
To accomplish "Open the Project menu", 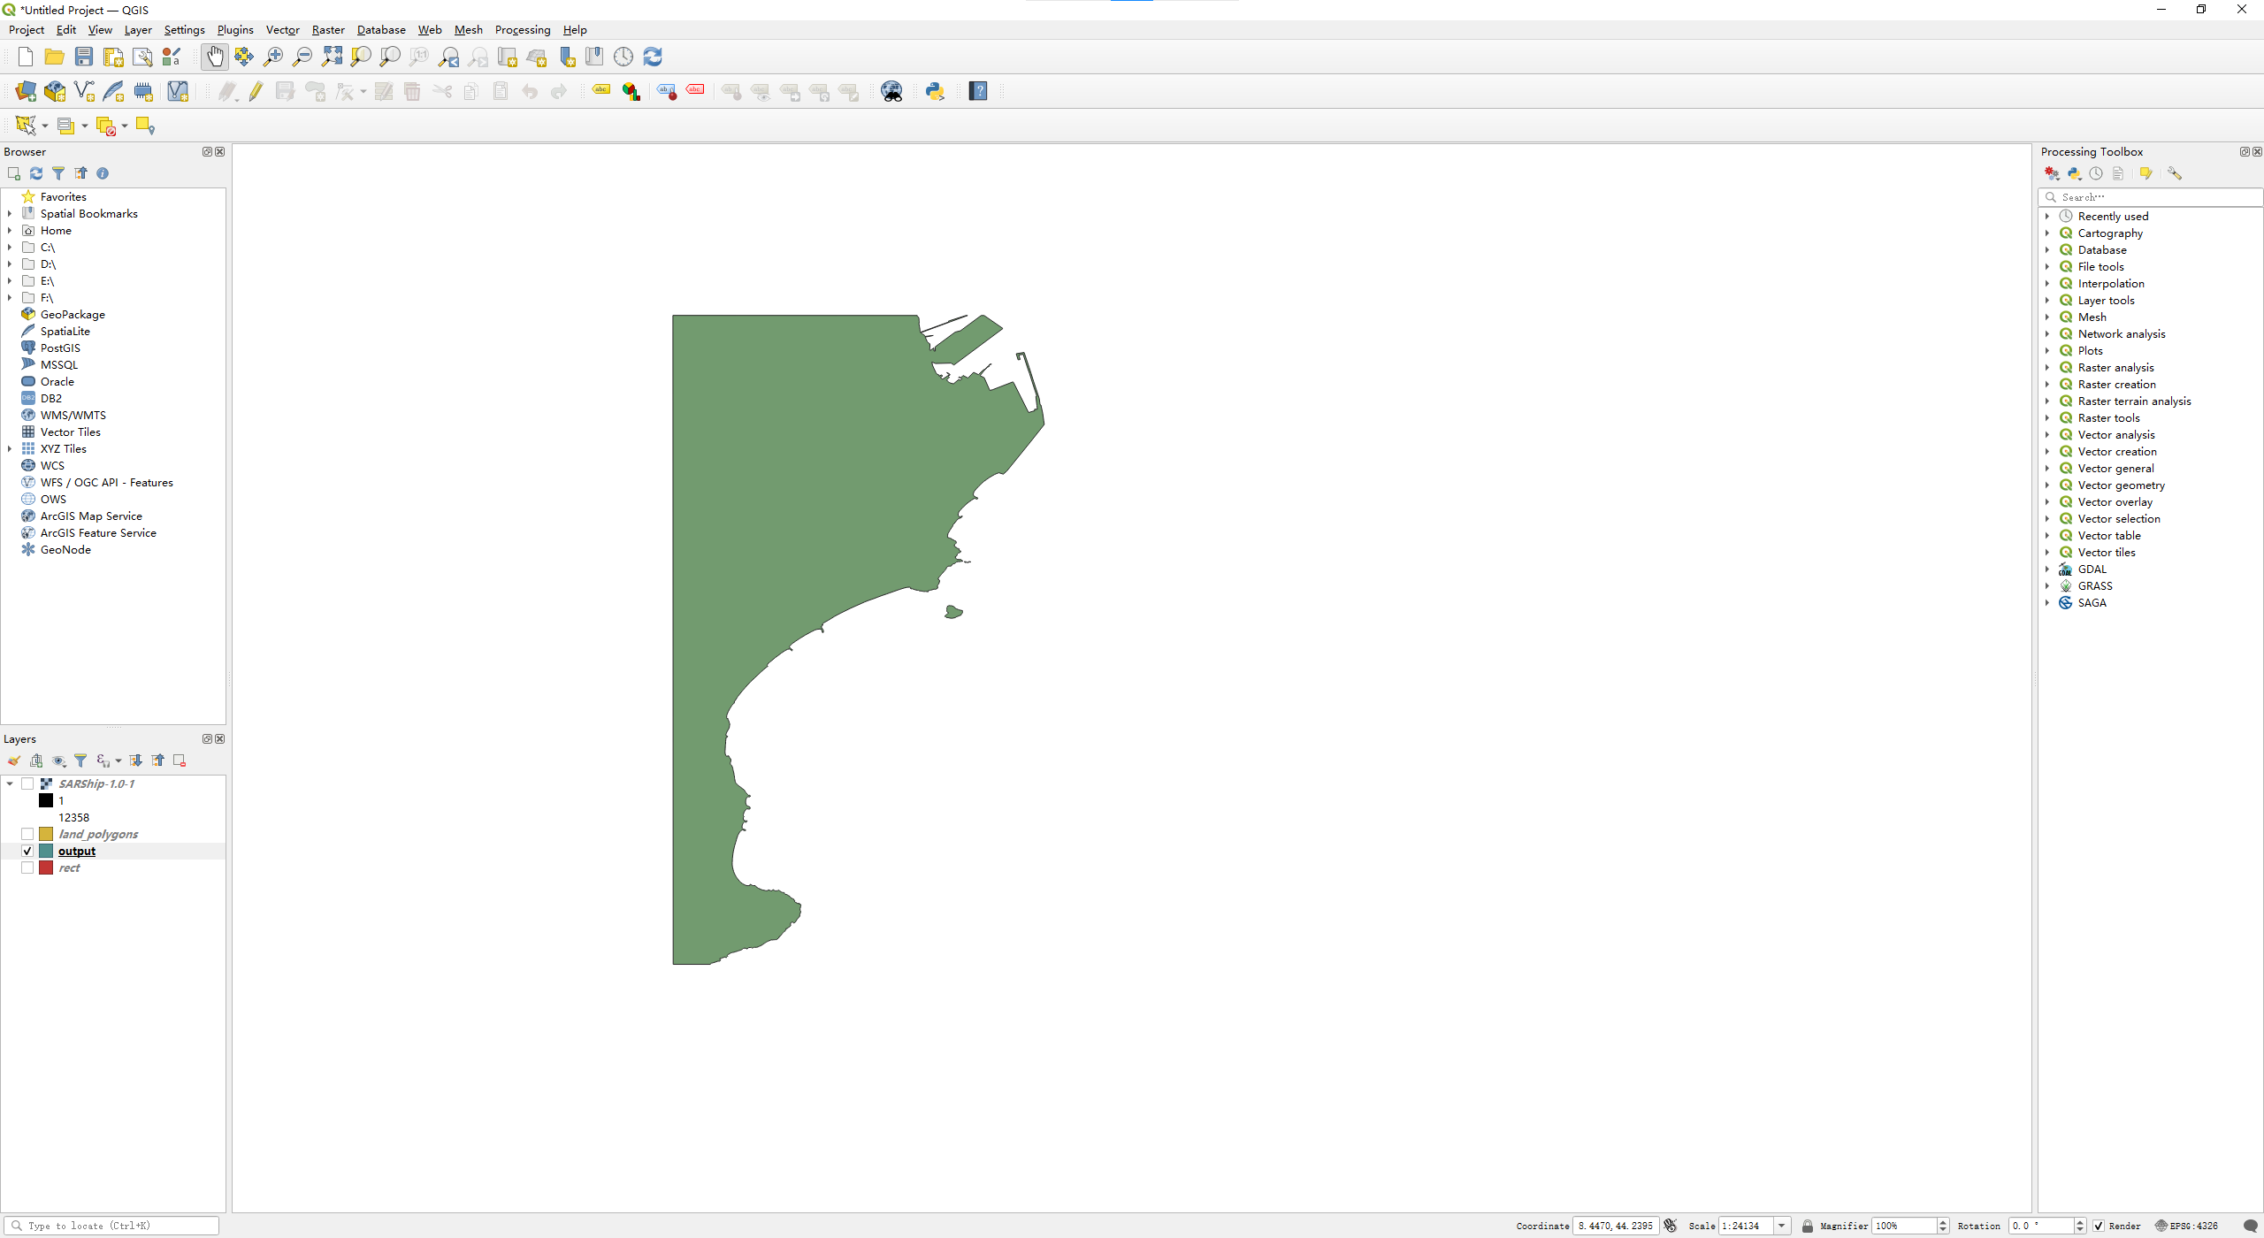I will pyautogui.click(x=27, y=30).
